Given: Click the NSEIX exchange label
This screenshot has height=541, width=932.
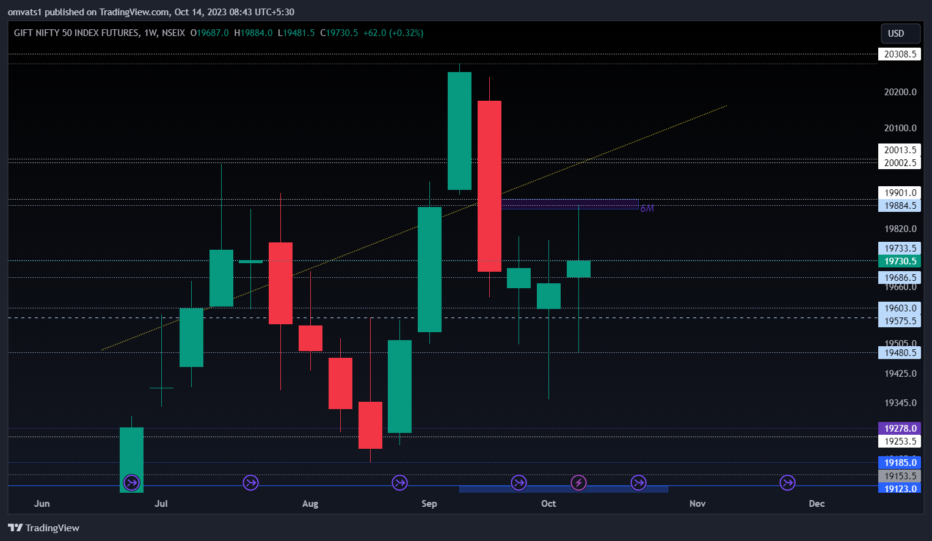Looking at the screenshot, I should [173, 33].
